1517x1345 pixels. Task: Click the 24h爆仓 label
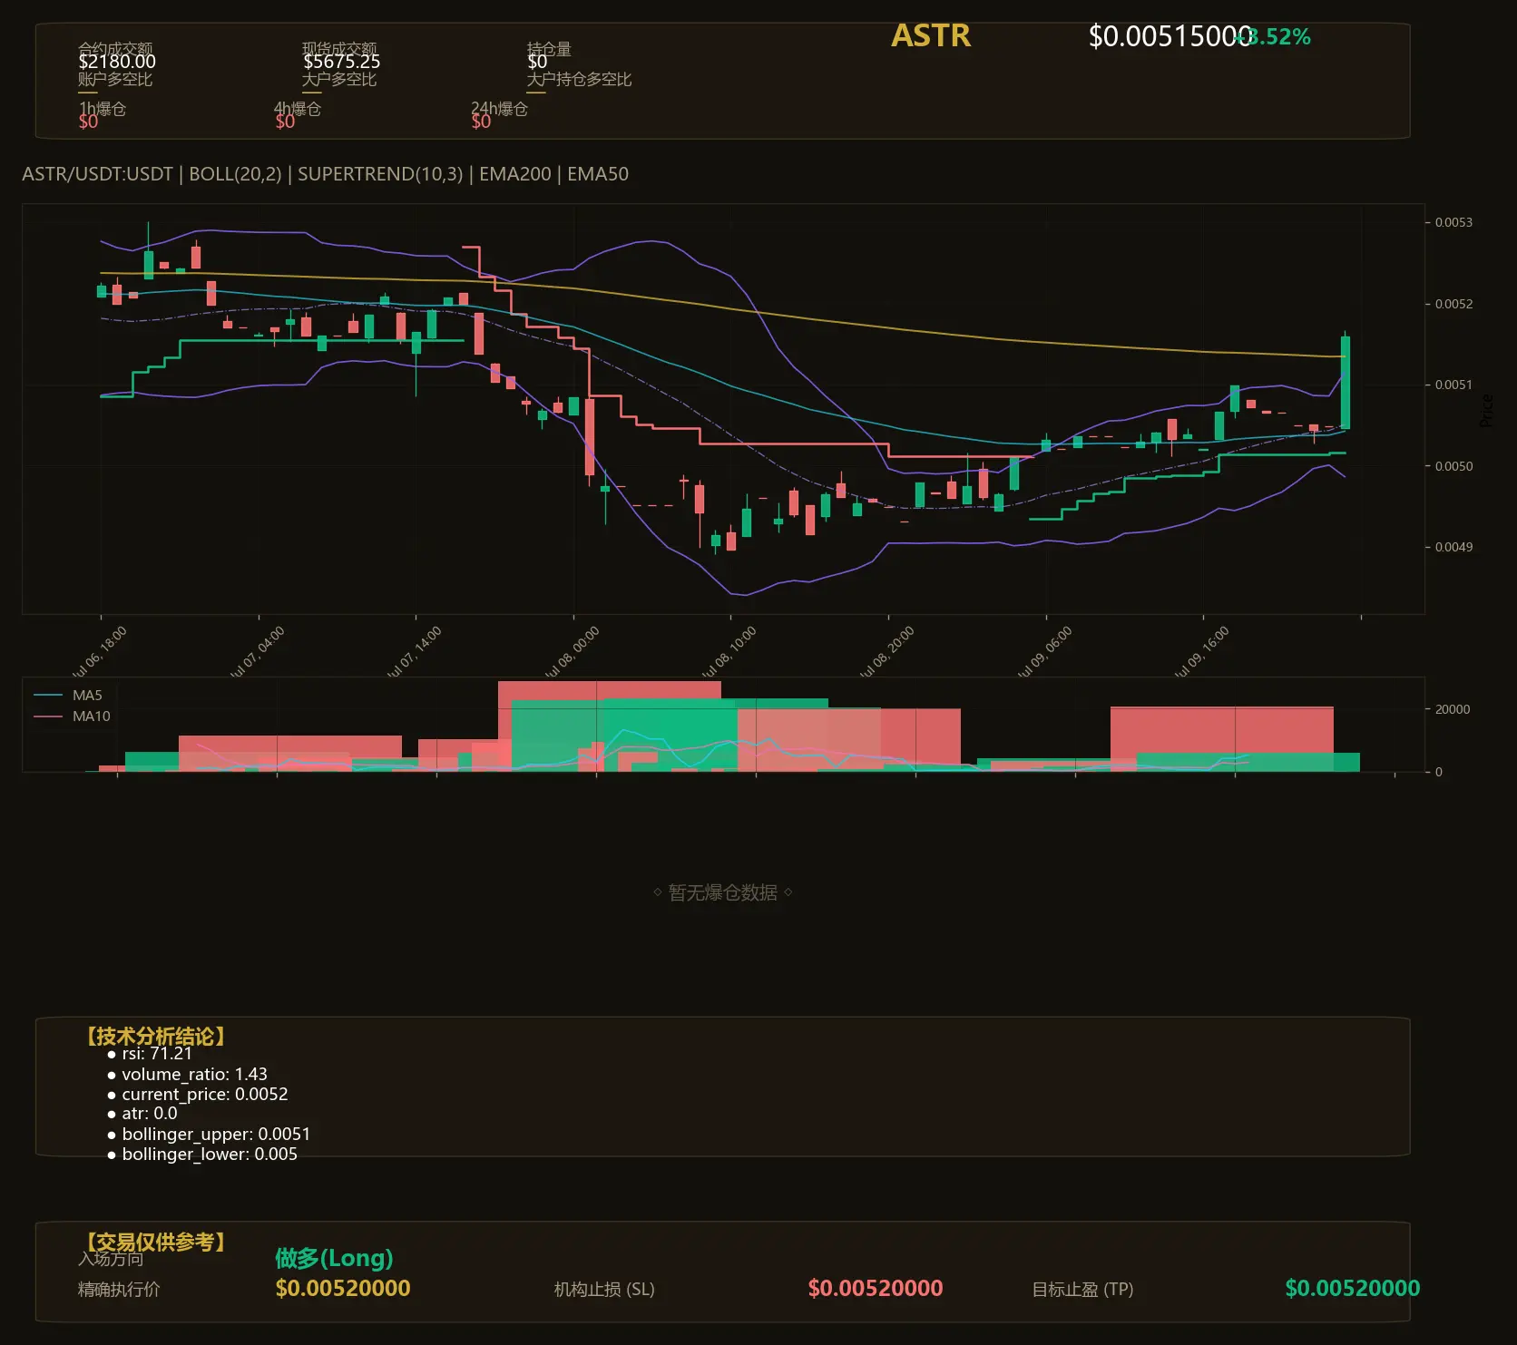(x=499, y=109)
